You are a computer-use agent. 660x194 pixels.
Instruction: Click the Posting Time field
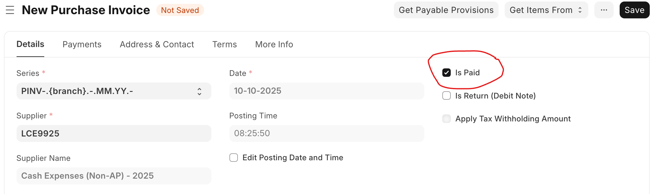327,133
